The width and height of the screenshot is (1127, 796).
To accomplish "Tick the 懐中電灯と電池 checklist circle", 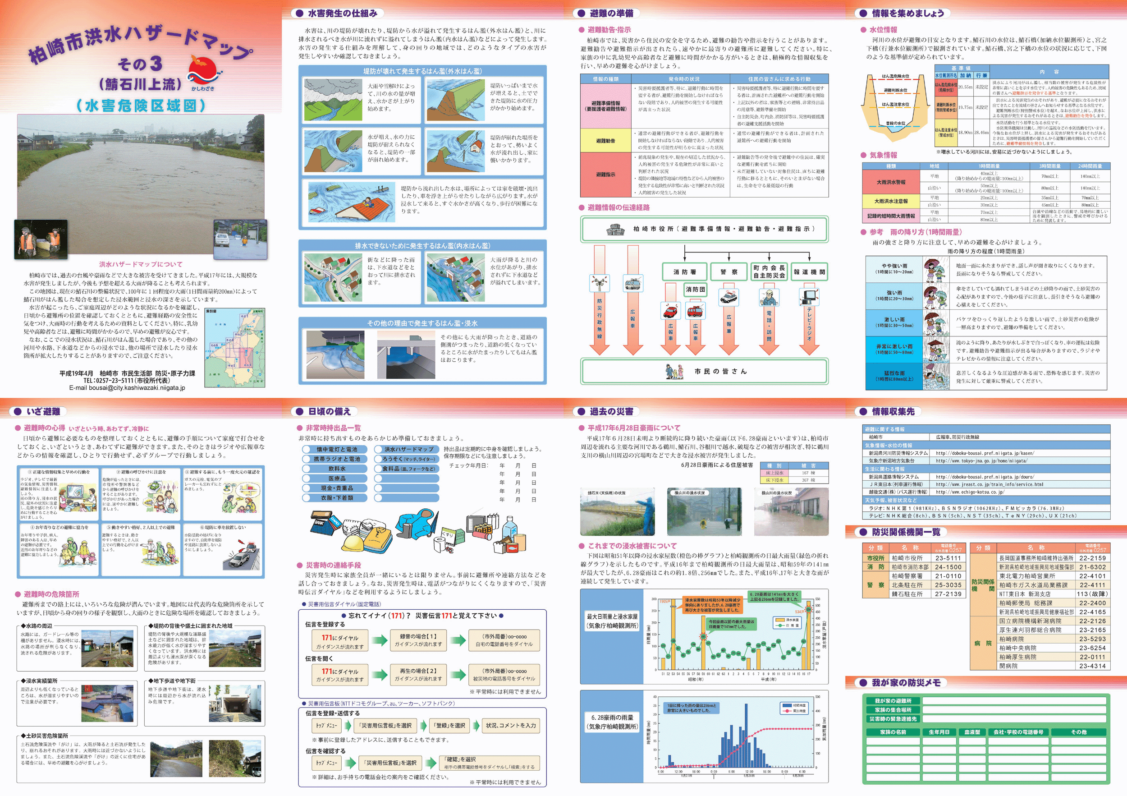I will [x=306, y=449].
